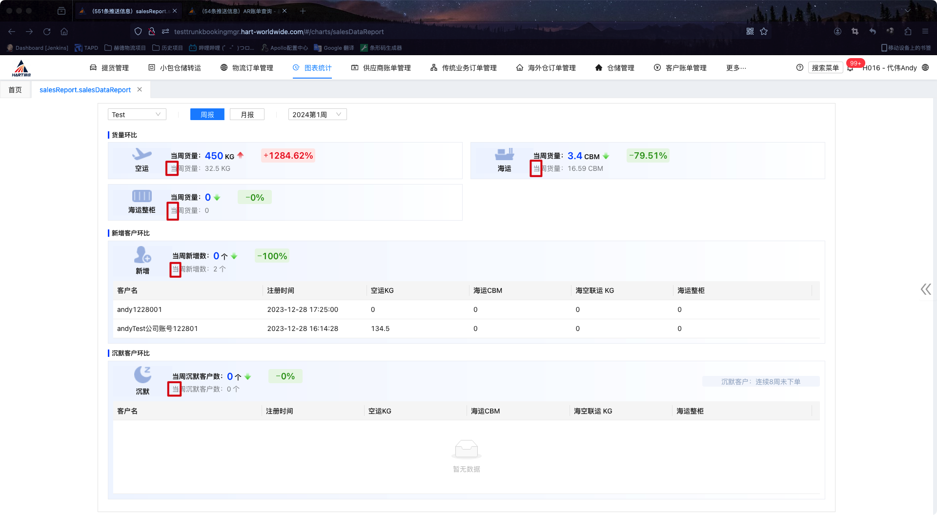The width and height of the screenshot is (937, 515).
Task: Switch report to 月报 monthly view
Action: (247, 115)
